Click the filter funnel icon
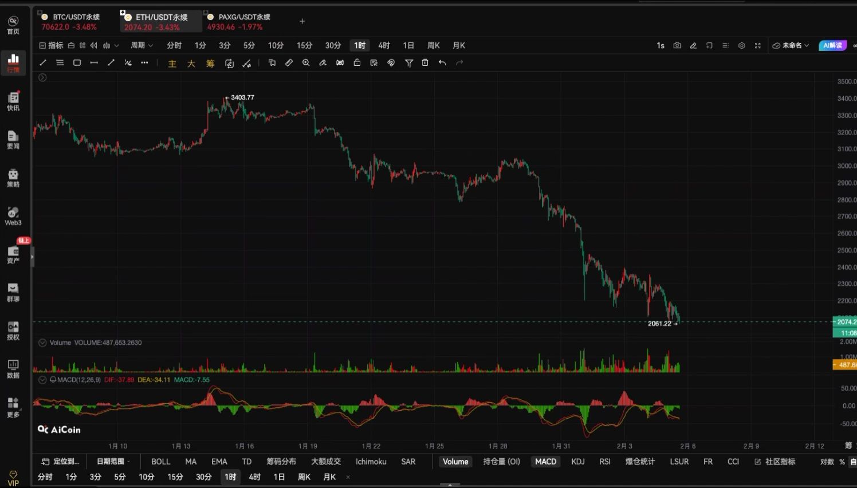The height and width of the screenshot is (488, 857). pyautogui.click(x=409, y=63)
